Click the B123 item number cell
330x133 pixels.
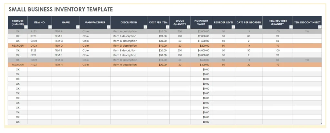pos(40,36)
